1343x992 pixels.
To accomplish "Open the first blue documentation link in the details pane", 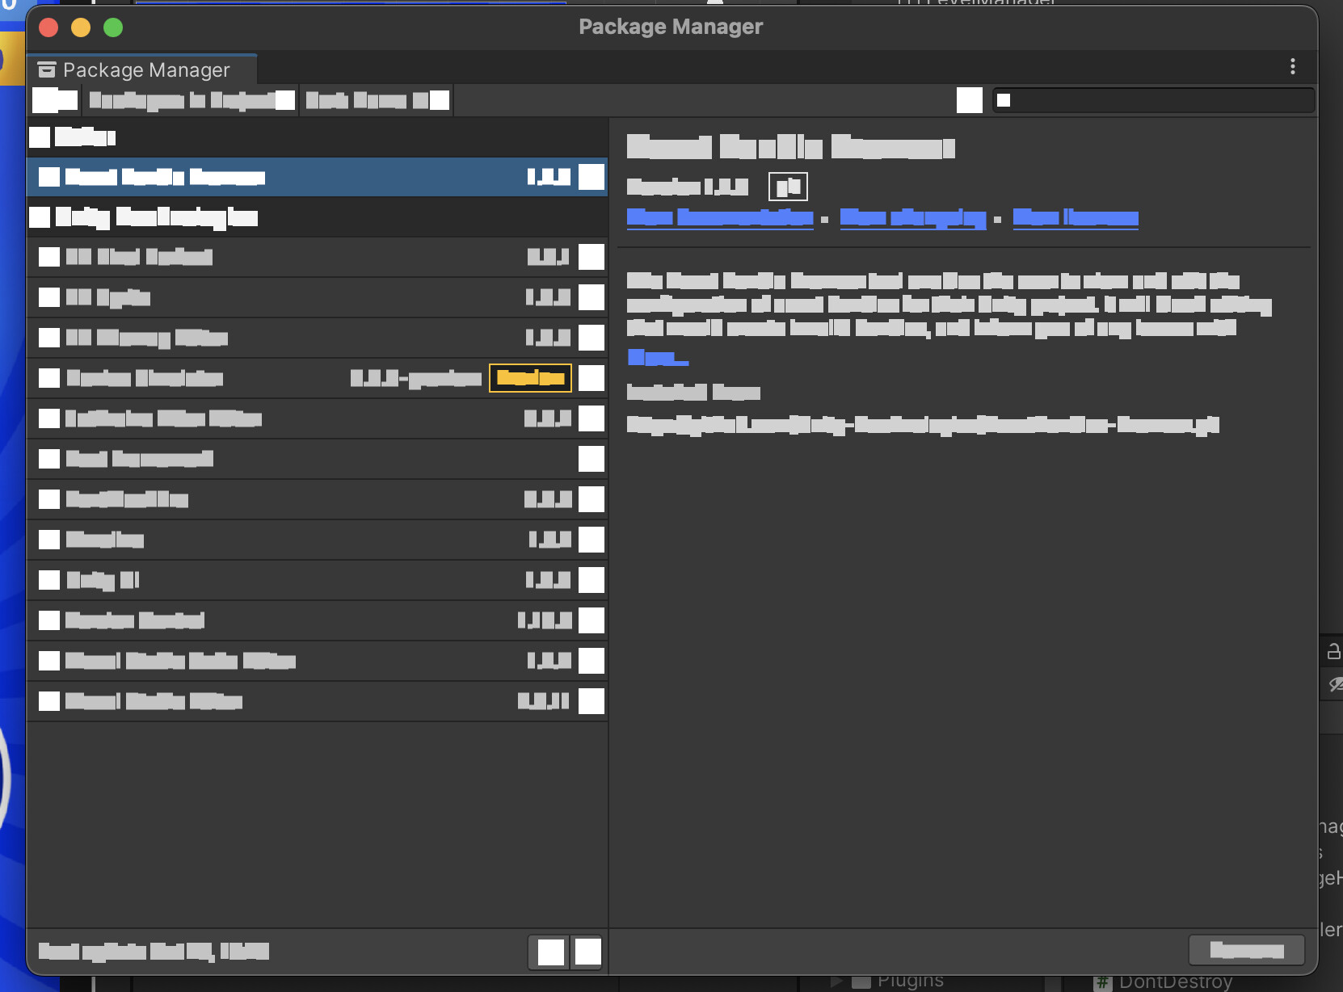I will [719, 217].
